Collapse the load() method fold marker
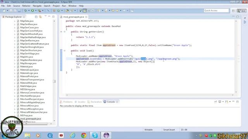The height and width of the screenshot is (139, 248). coord(65,51)
